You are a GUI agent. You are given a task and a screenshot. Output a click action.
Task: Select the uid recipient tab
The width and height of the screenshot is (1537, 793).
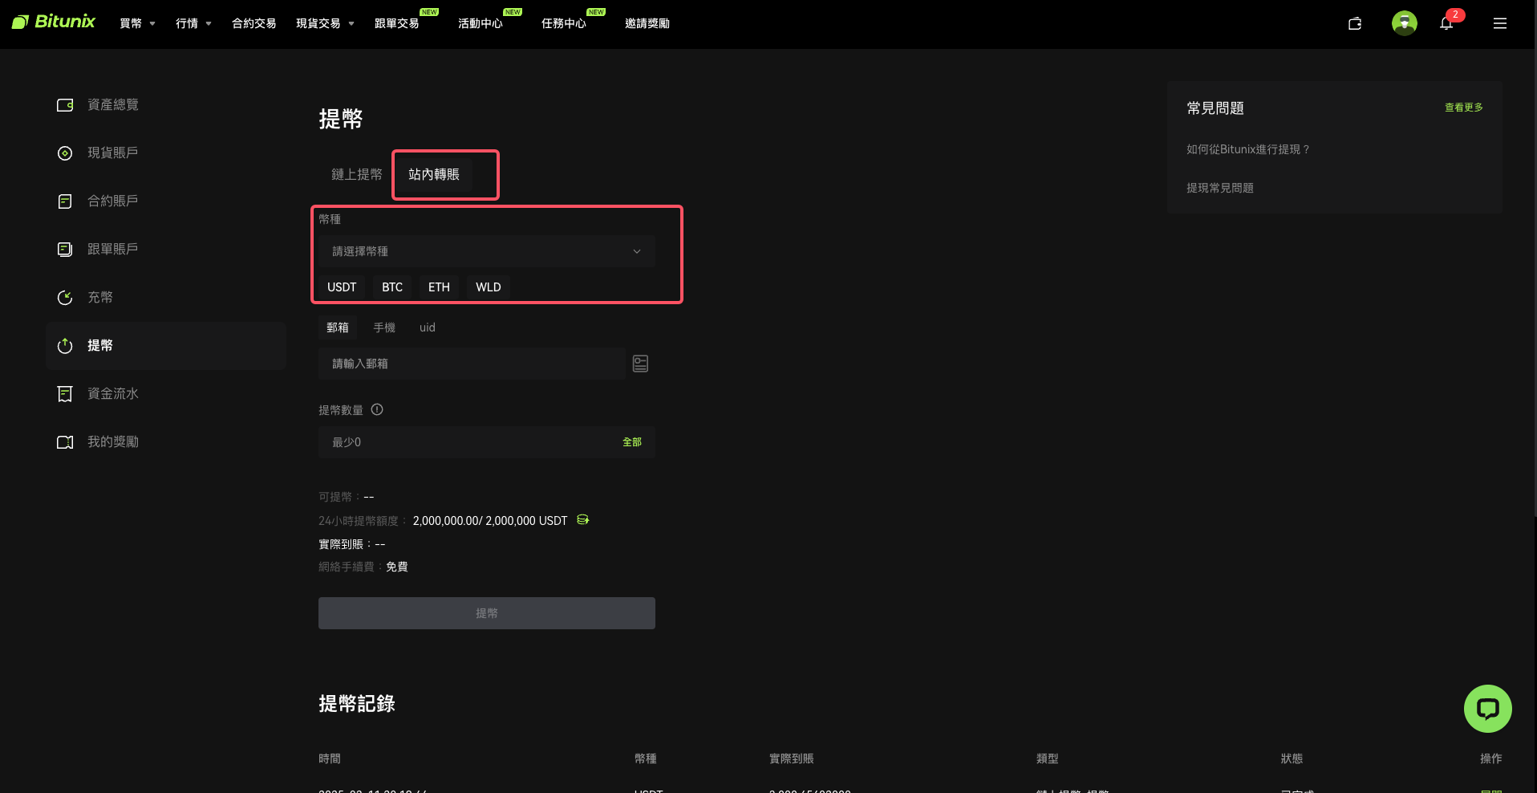428,327
